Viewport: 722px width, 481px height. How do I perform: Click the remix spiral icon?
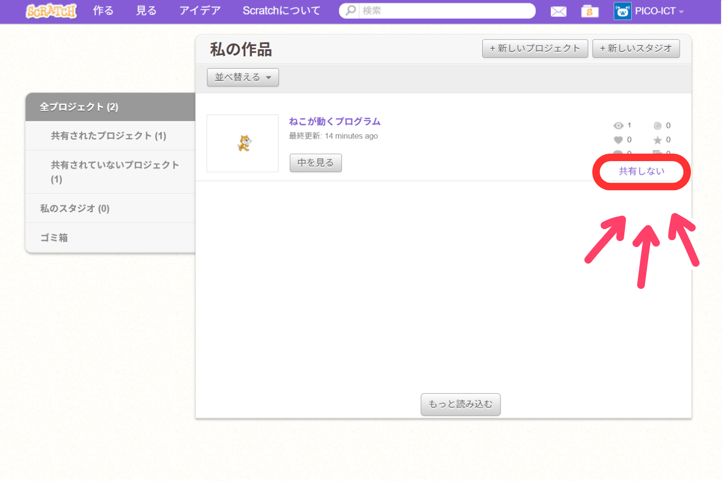(x=658, y=125)
